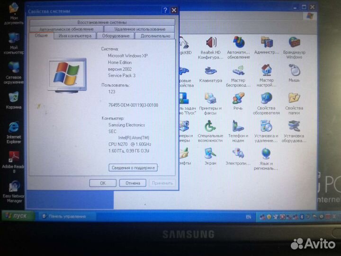
Task: Open Клавиатура control panel icon
Action: (210, 74)
